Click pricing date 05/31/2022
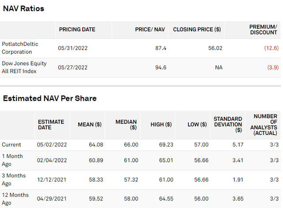The width and height of the screenshot is (283, 208). pyautogui.click(x=73, y=48)
